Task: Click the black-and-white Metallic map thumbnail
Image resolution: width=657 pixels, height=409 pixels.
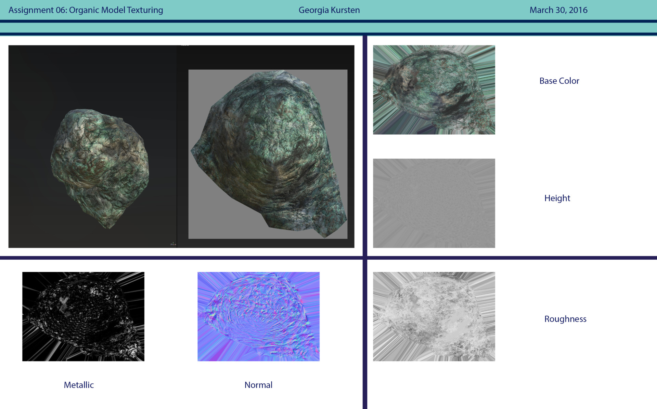Action: (x=83, y=316)
